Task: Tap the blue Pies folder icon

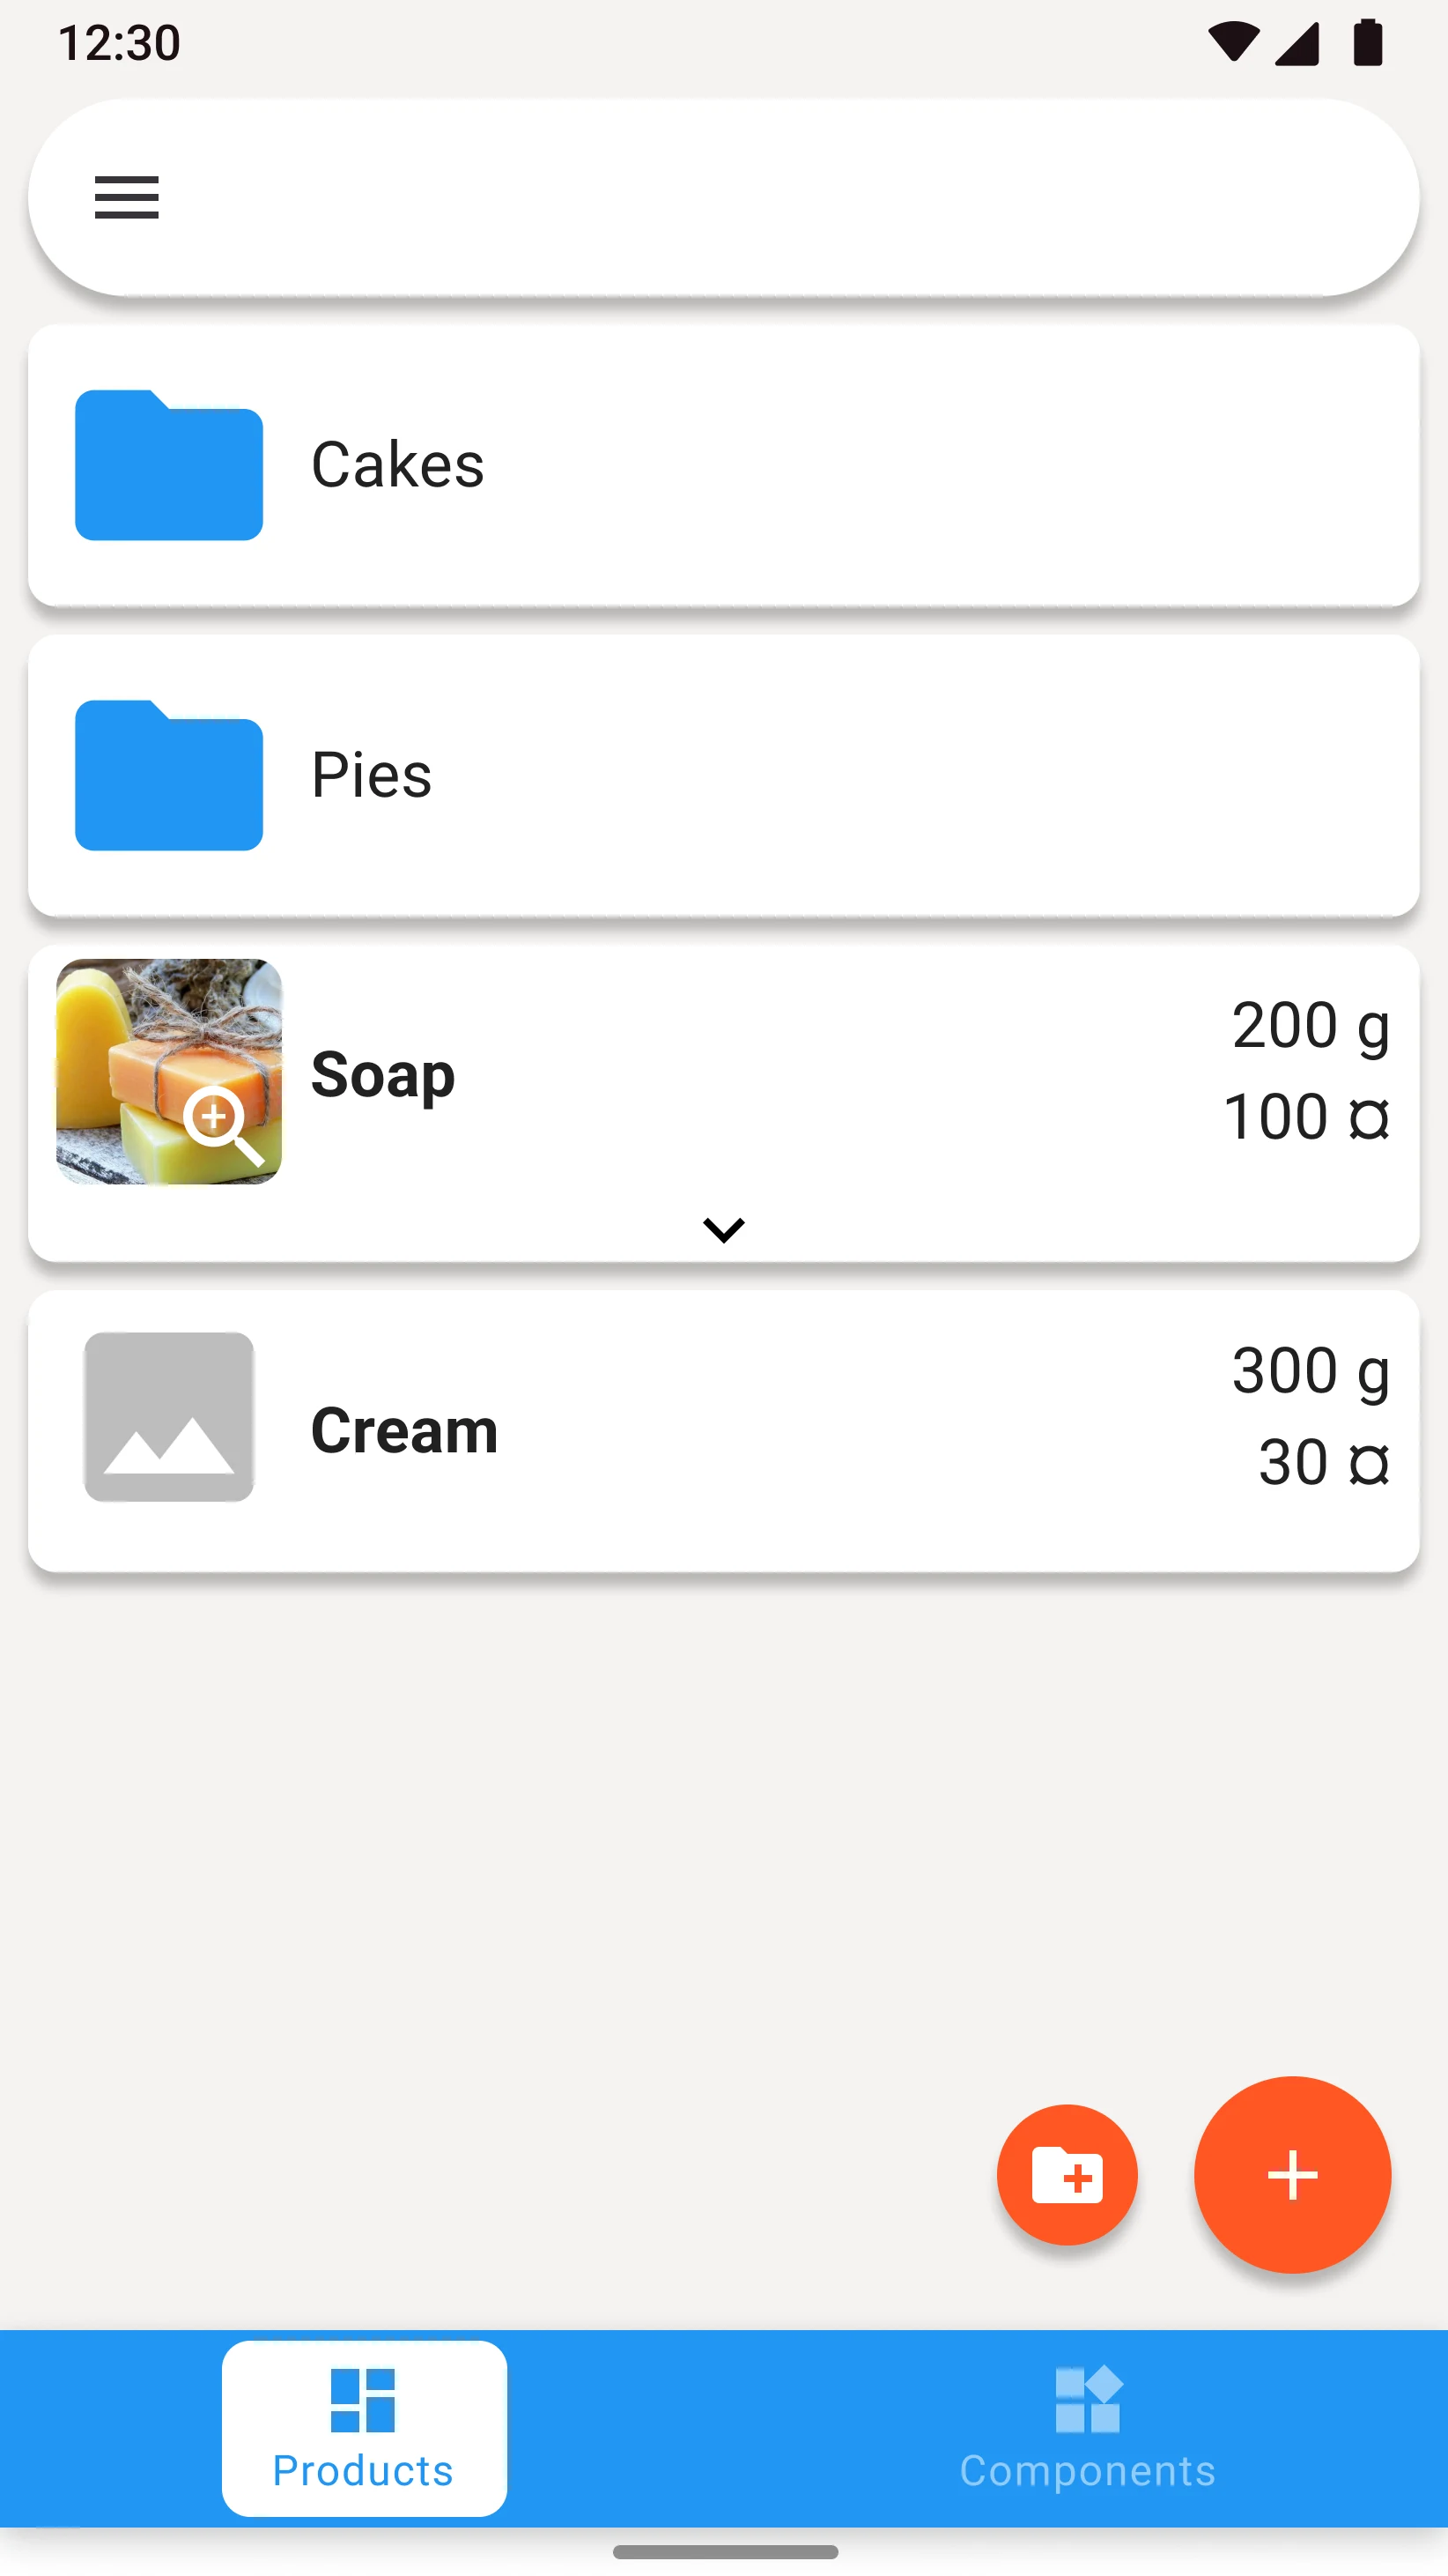Action: tap(169, 775)
